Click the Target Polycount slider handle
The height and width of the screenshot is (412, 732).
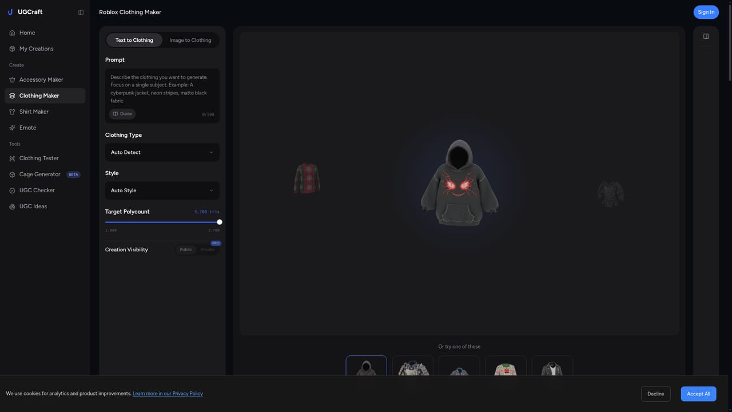click(x=220, y=222)
